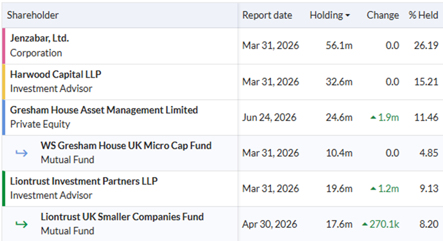Viewport: 443px width, 241px height.
Task: Click the green up triangle next to 270.1k change
Action: tap(365, 224)
